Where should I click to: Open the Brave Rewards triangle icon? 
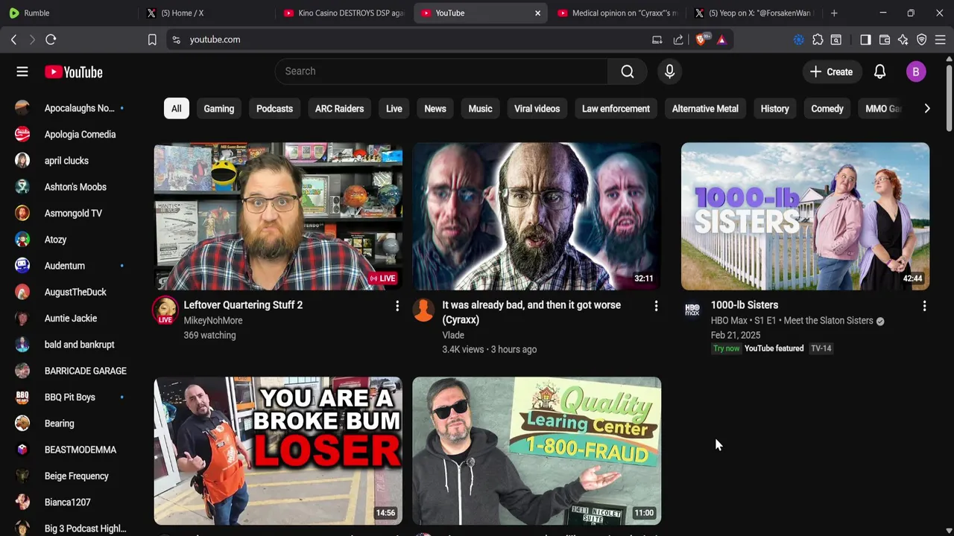(721, 39)
